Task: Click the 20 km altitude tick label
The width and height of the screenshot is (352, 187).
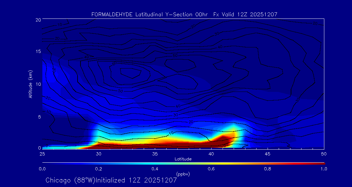Action: click(38, 20)
